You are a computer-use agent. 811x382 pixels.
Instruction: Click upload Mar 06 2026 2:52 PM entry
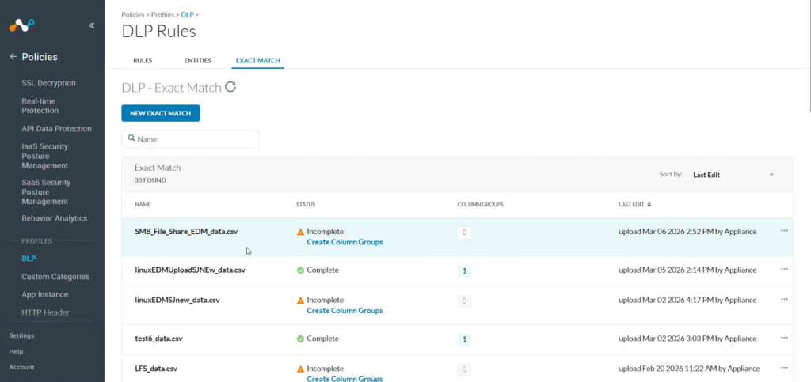[x=688, y=232]
